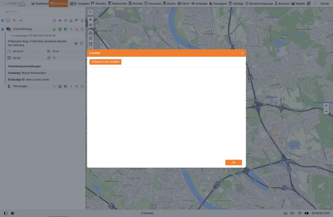
Task: Click the '46 km/h' speed value
Action: point(18,51)
